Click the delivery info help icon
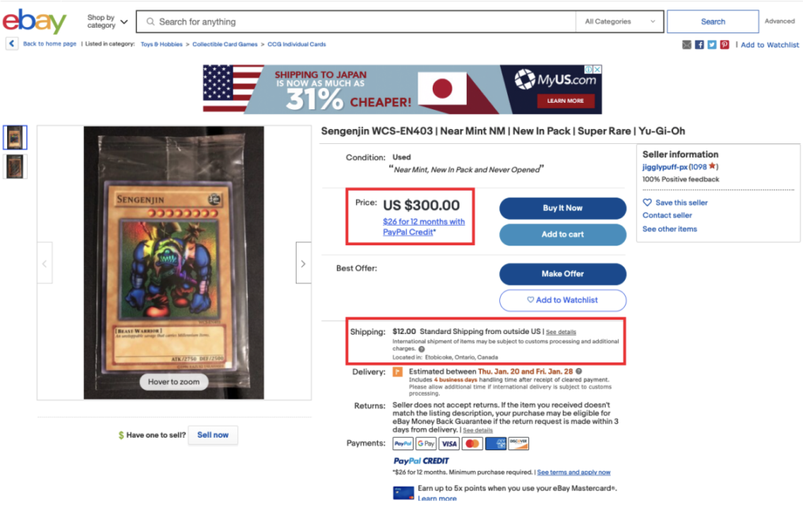The image size is (810, 512). click(579, 371)
